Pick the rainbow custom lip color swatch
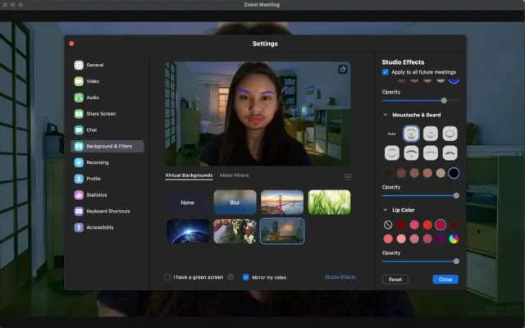Image resolution: width=525 pixels, height=328 pixels. pos(454,239)
